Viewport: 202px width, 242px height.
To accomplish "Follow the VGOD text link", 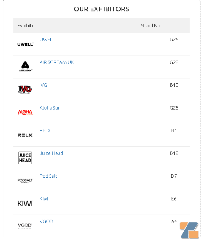I will [x=46, y=221].
